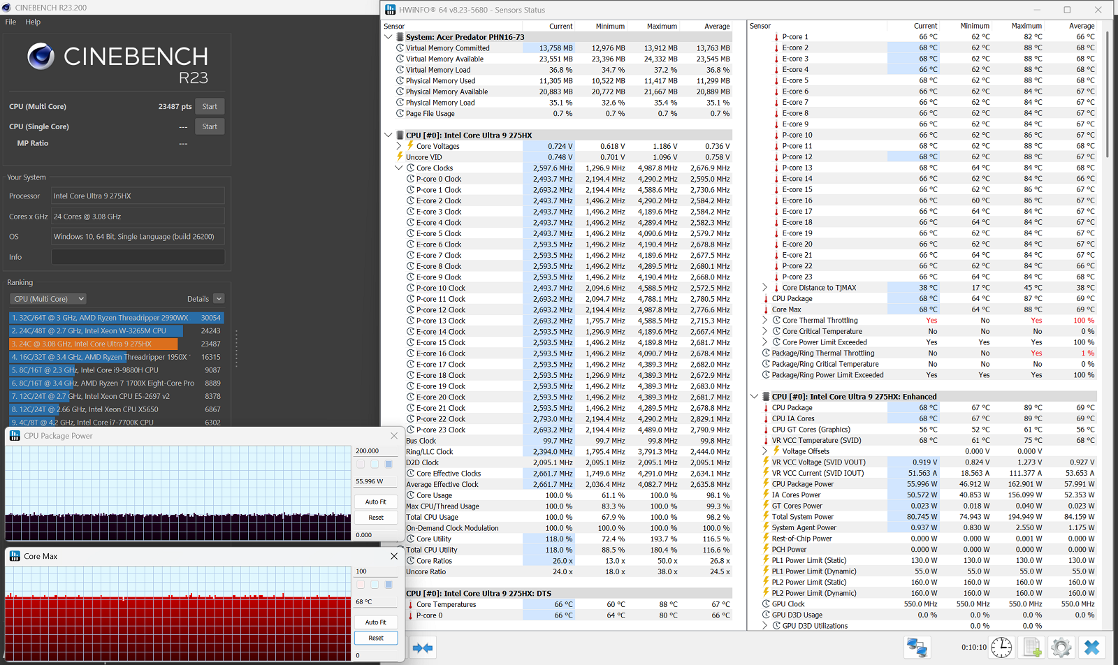Open the Details dropdown arrow in Ranking
Viewport: 1118px width, 665px height.
click(219, 299)
